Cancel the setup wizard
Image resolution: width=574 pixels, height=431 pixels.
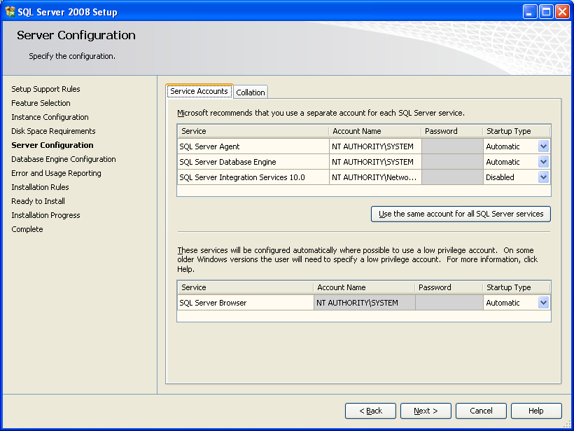pyautogui.click(x=481, y=411)
